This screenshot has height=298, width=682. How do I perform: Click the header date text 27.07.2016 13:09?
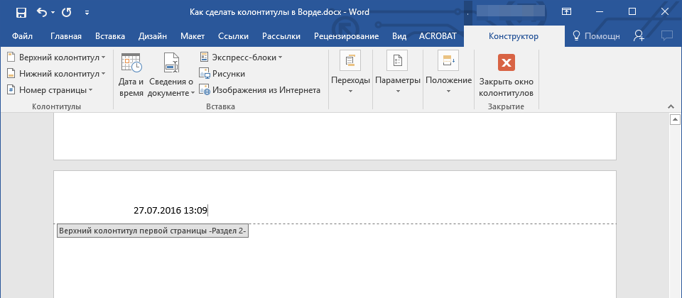[170, 210]
